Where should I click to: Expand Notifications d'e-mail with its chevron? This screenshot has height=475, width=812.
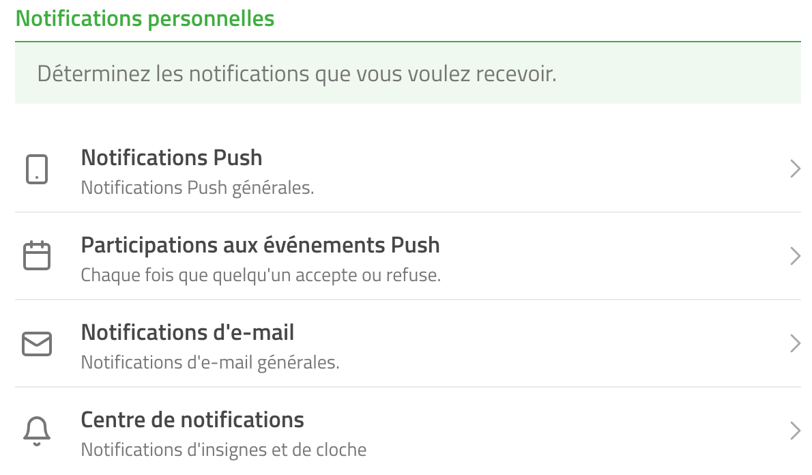tap(795, 343)
